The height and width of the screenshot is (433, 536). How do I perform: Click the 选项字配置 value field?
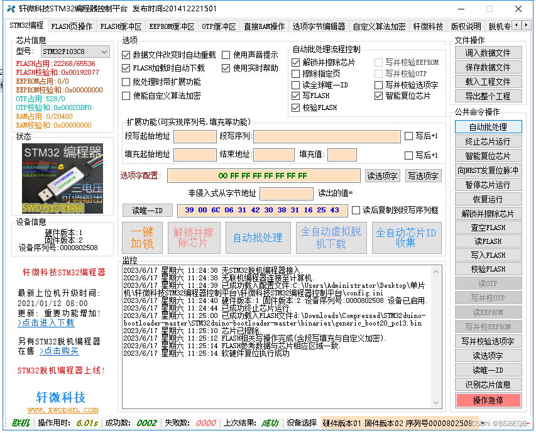point(263,176)
